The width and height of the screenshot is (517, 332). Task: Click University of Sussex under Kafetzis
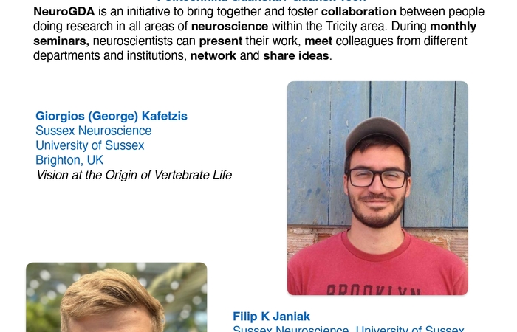click(x=89, y=145)
